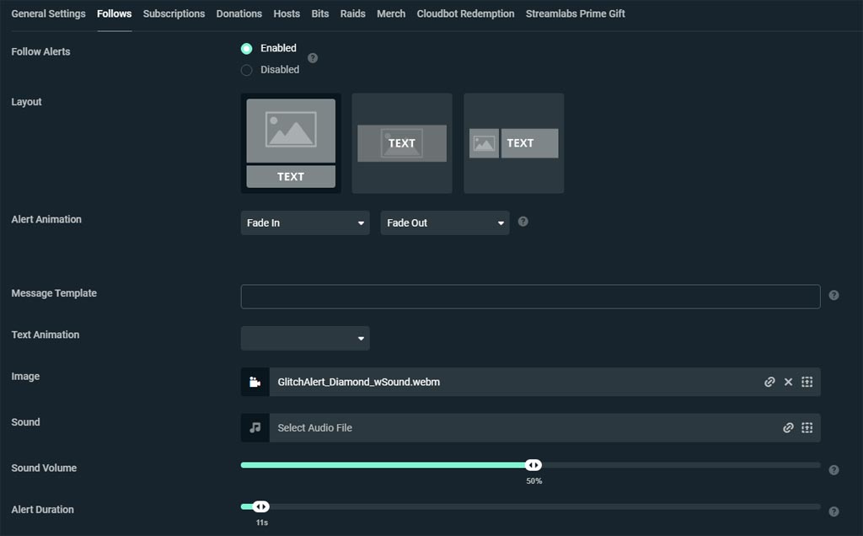Choose the text-over-image layout
Screen dimensions: 863x536
click(x=402, y=143)
